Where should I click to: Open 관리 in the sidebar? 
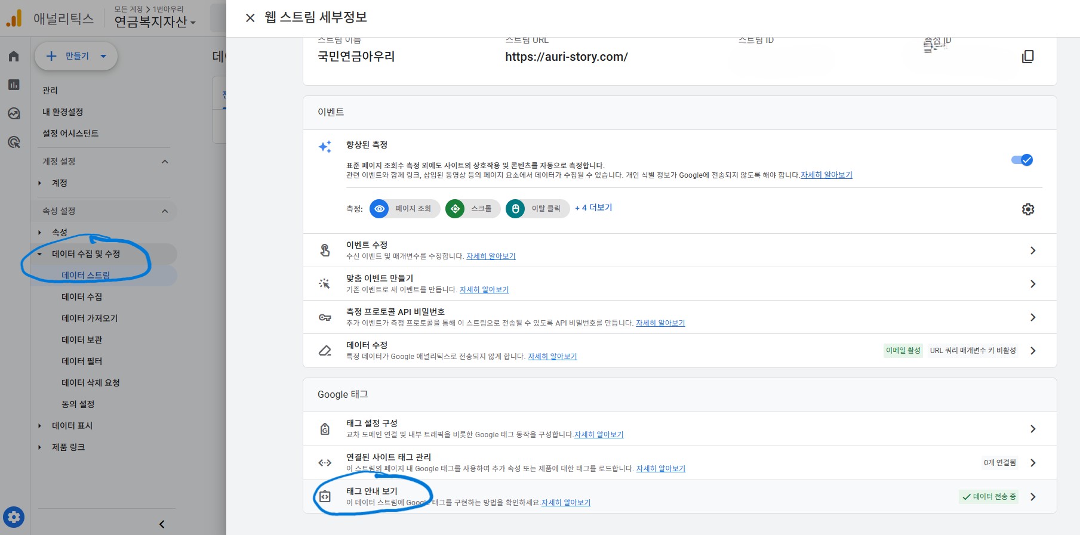click(x=50, y=91)
